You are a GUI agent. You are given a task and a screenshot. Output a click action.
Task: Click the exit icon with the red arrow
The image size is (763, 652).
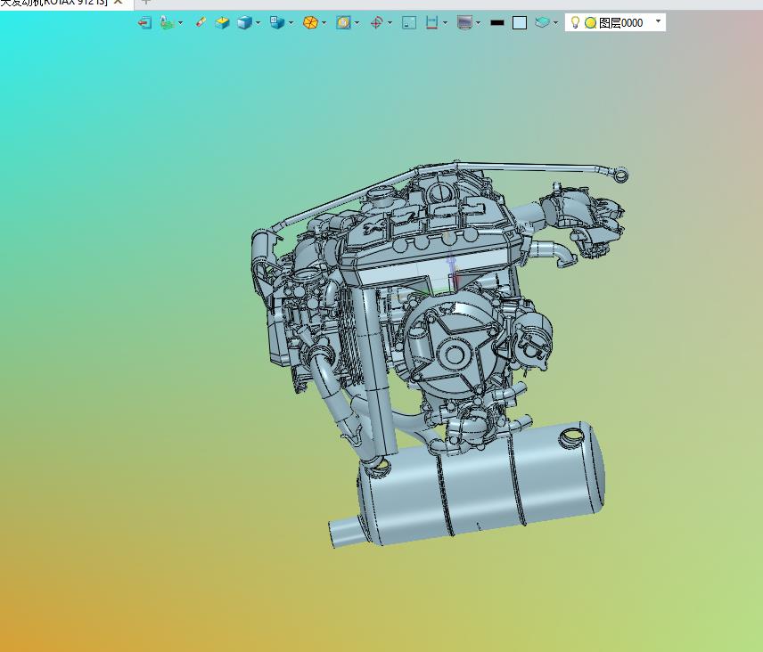144,22
